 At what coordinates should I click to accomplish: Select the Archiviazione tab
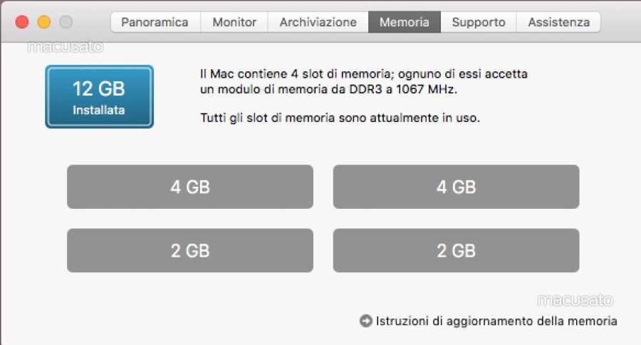[318, 22]
